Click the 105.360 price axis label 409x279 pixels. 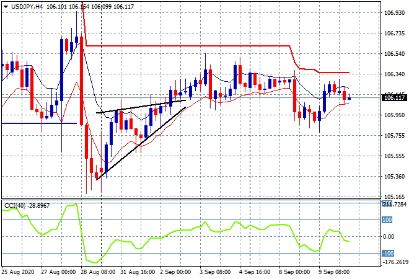(x=394, y=177)
